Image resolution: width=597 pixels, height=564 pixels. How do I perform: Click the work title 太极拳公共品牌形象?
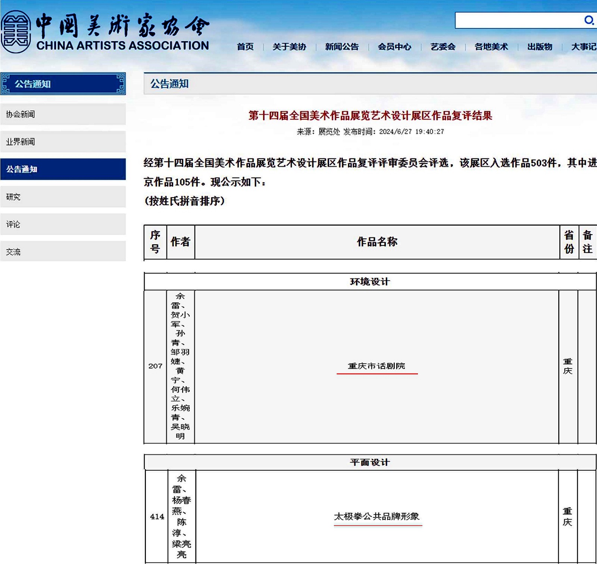coord(376,517)
